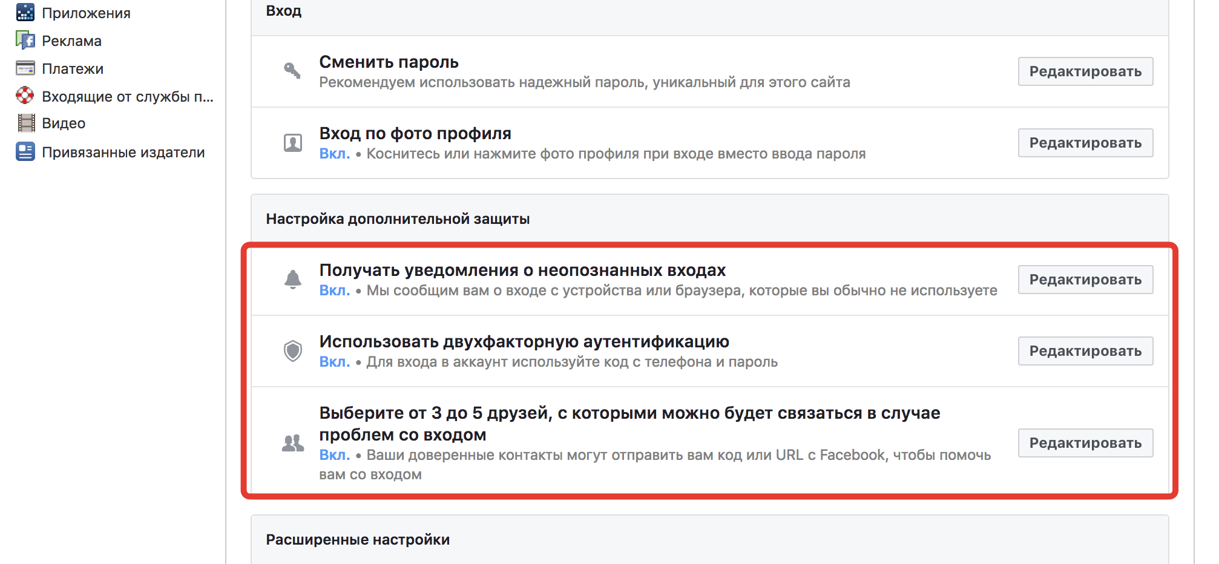Click Вкл. status under trusted contacts
This screenshot has width=1219, height=564.
335,455
